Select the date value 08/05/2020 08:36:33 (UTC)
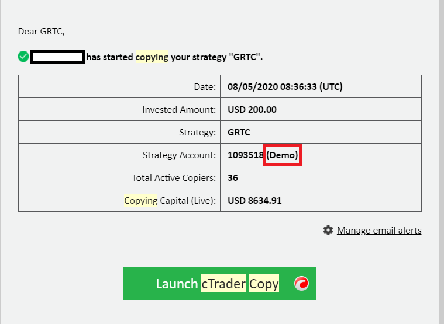This screenshot has width=444, height=324. click(x=285, y=87)
